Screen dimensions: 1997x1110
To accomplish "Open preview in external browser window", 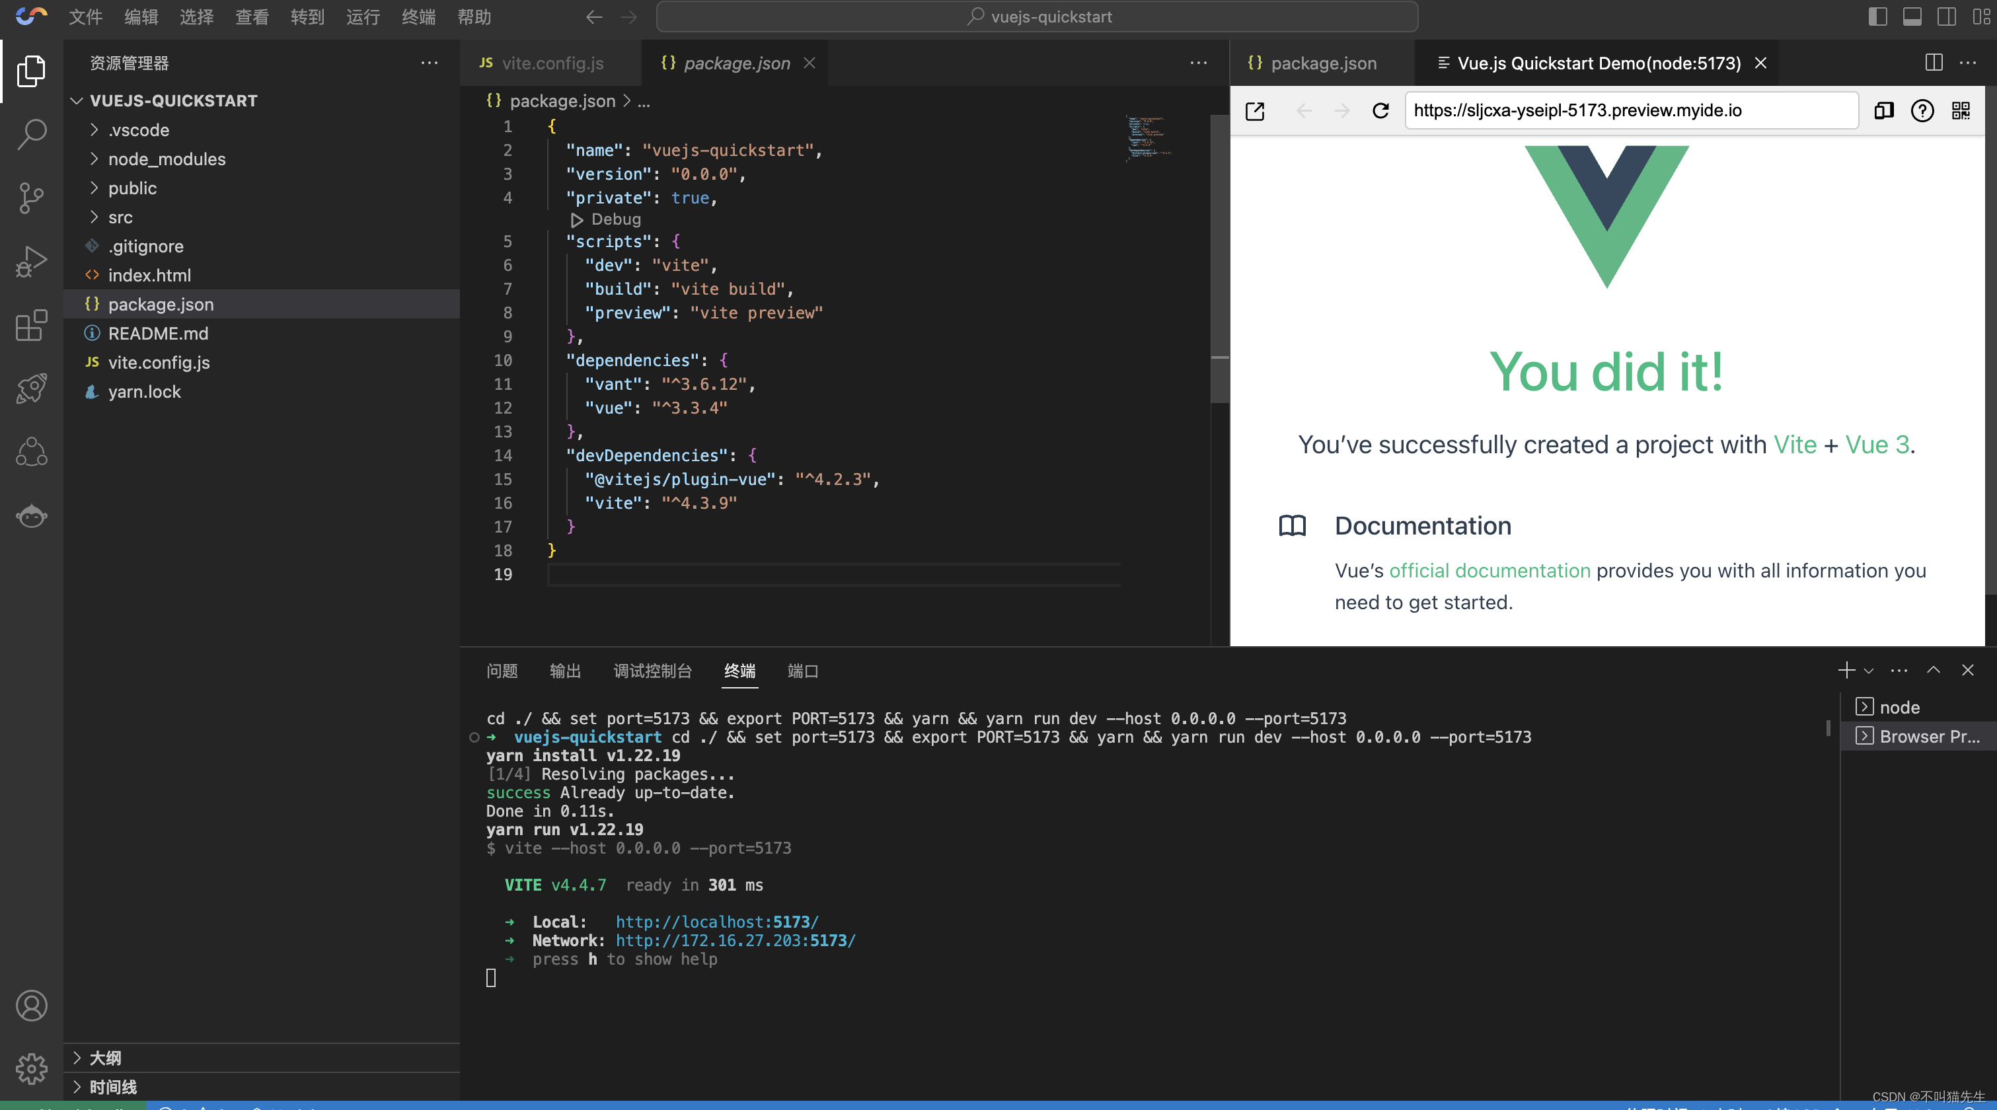I will [1255, 111].
